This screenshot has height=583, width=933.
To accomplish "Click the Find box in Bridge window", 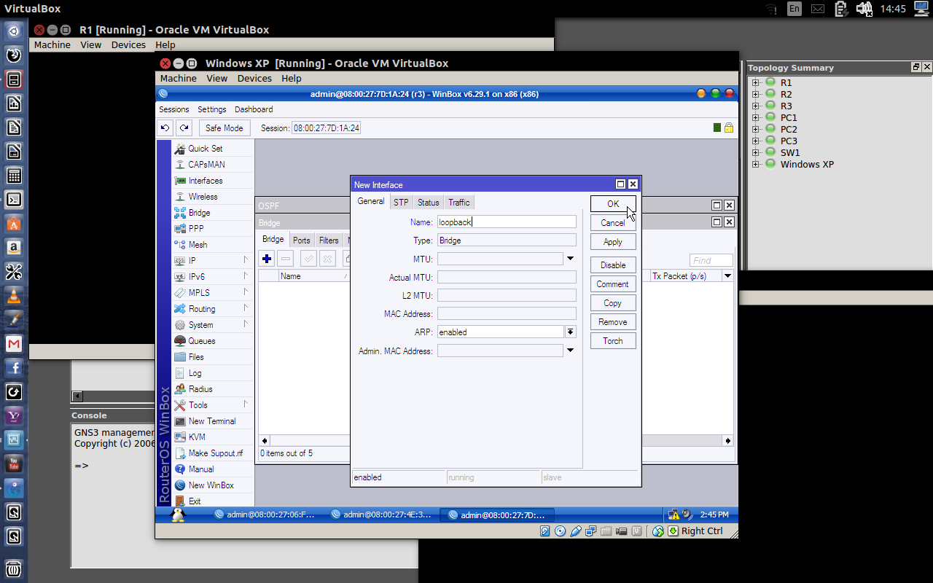I will click(x=711, y=260).
